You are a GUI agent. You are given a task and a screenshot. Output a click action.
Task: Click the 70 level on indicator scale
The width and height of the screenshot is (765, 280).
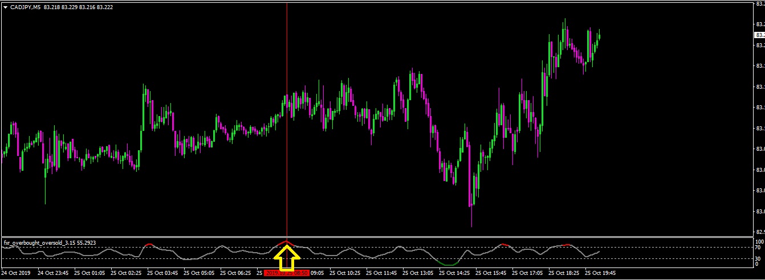coord(758,248)
